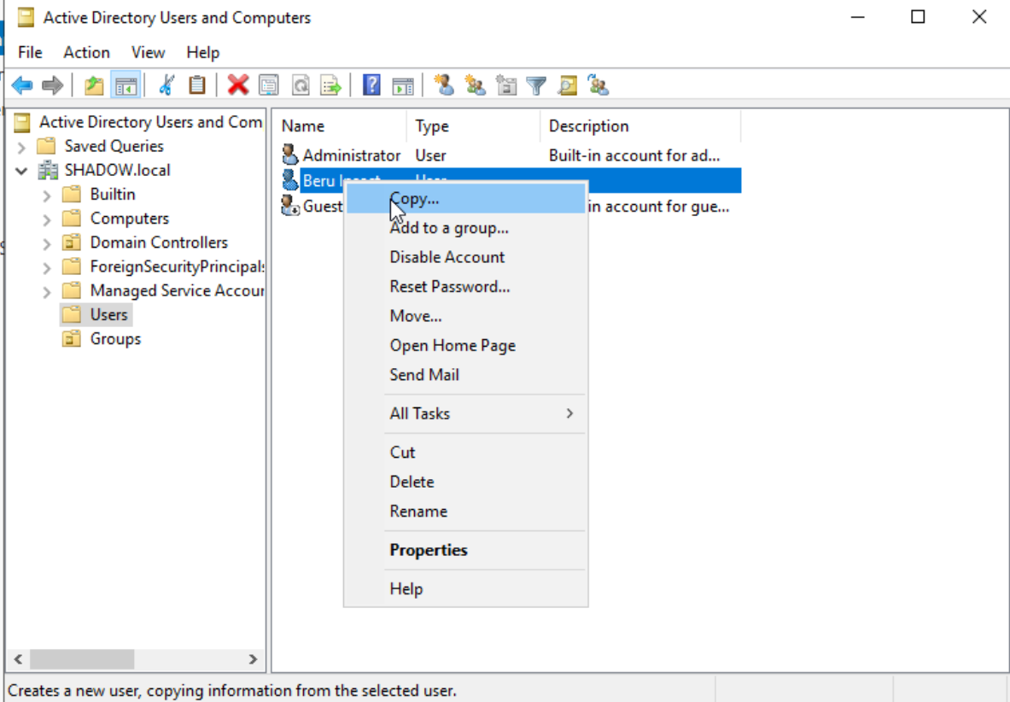Viewport: 1010px width, 702px height.
Task: Open the Action menu in menu bar
Action: [86, 52]
